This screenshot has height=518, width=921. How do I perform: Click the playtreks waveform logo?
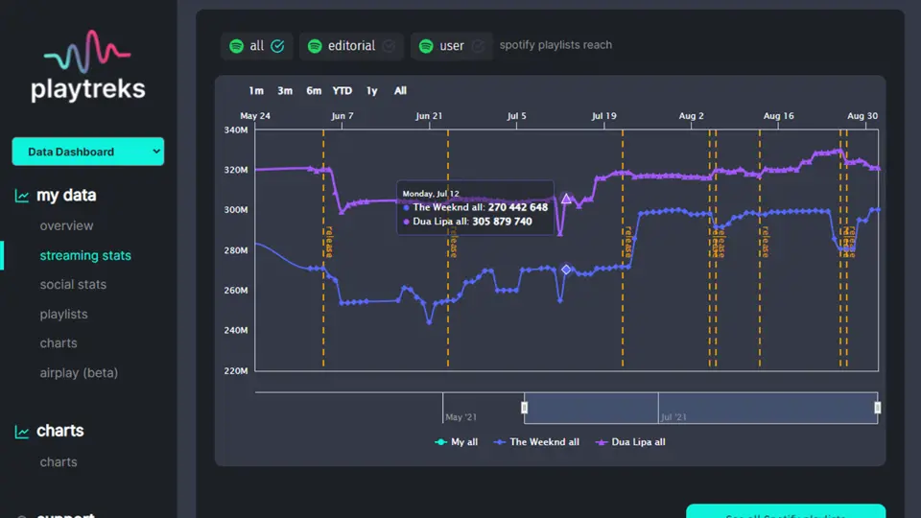(x=87, y=51)
